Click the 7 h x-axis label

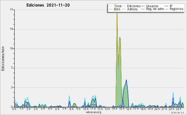pyautogui.click(x=64, y=109)
